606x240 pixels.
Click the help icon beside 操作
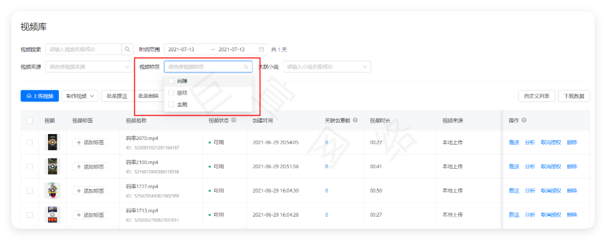tap(524, 120)
